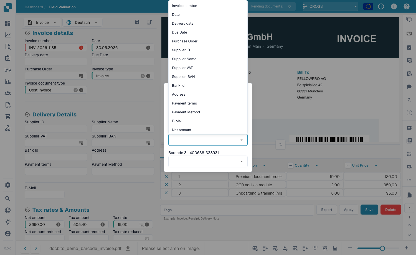Expand the CROSS selector dropdown
416x255 pixels.
[x=330, y=6]
